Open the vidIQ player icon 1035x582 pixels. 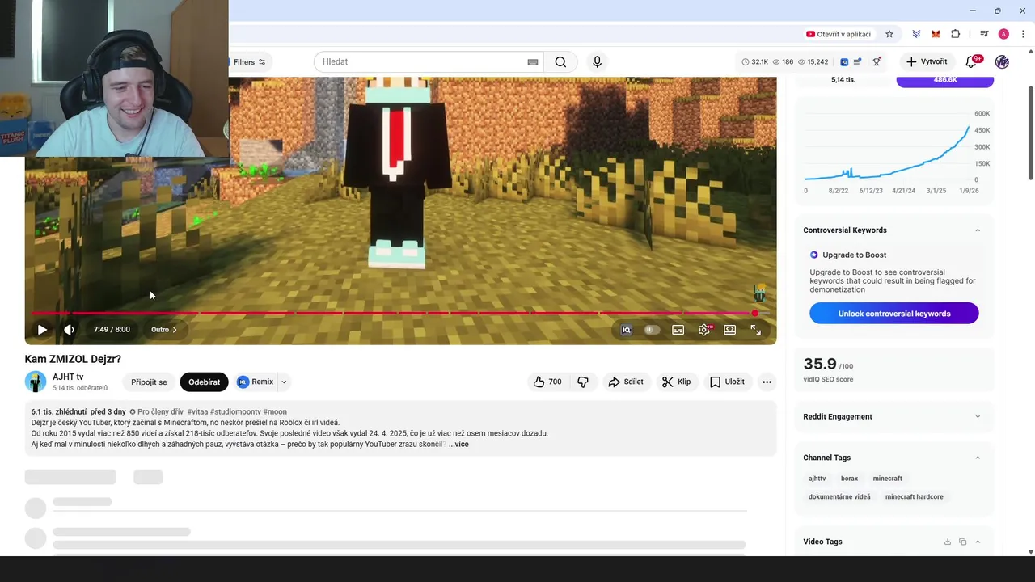click(626, 330)
